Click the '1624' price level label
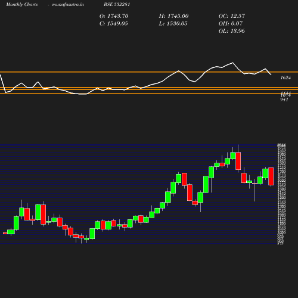The image size is (298, 298). click(x=285, y=77)
